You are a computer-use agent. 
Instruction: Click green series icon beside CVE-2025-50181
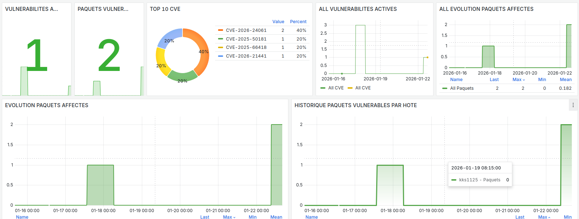click(x=221, y=39)
